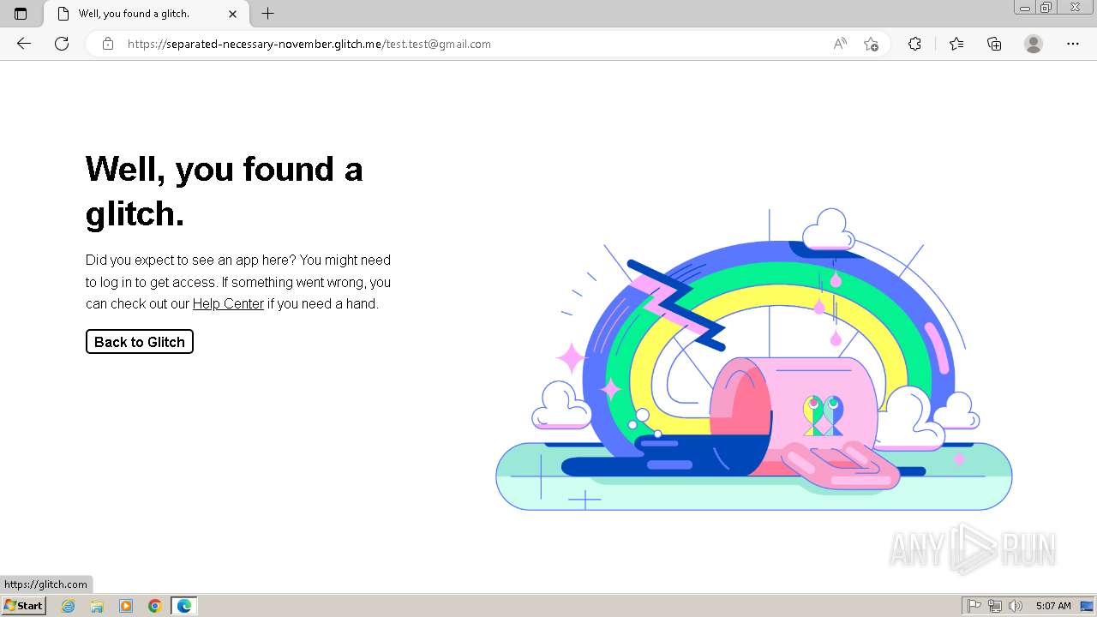Viewport: 1097px width, 617px height.
Task: Follow the Help Center link
Action: pyautogui.click(x=228, y=303)
